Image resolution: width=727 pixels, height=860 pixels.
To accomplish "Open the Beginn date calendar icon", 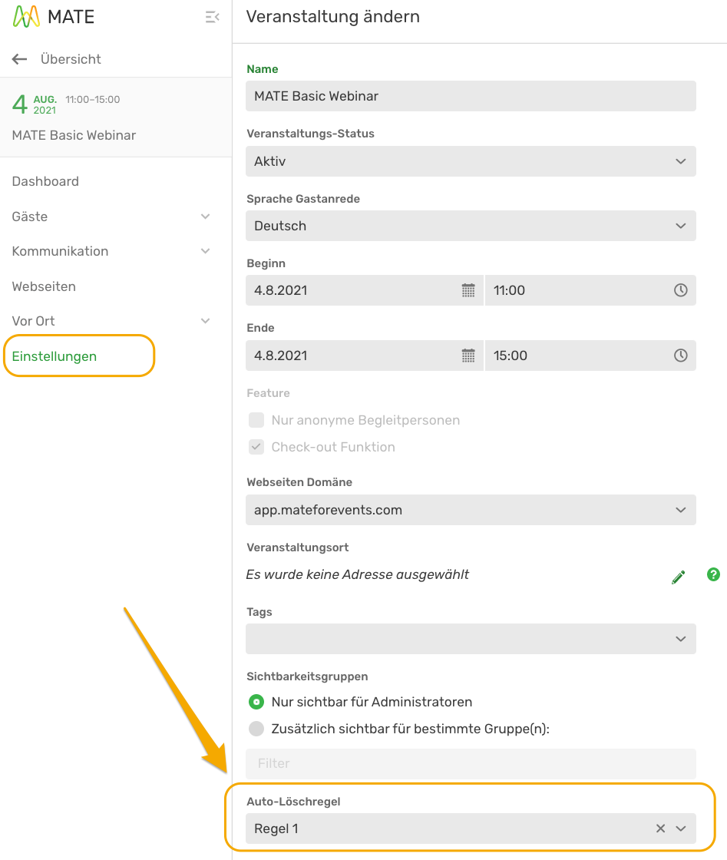I will 468,291.
